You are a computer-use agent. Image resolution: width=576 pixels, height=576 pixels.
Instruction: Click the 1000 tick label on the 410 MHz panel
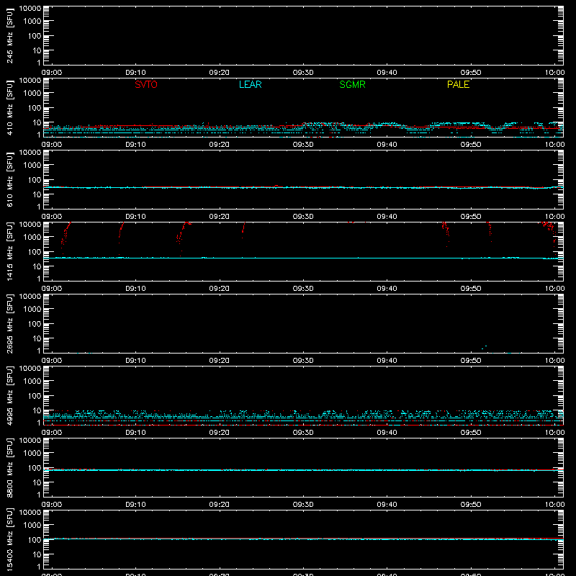click(32, 94)
